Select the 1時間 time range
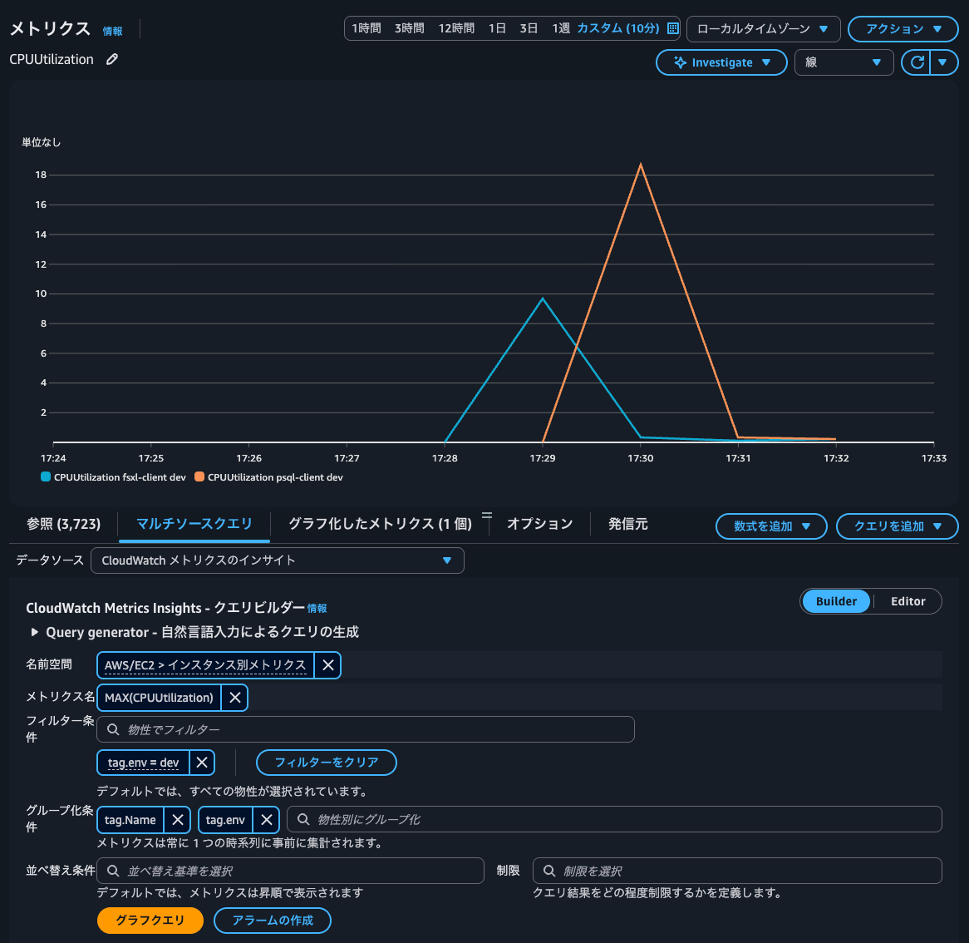Image resolution: width=969 pixels, height=943 pixels. (366, 28)
